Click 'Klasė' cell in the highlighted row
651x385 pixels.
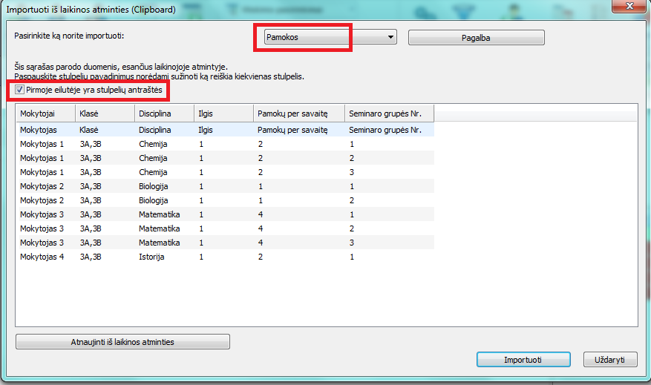(89, 130)
